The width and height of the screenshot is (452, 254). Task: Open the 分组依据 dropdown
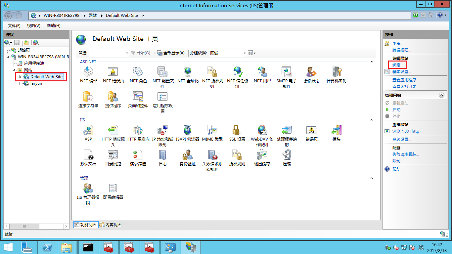245,53
